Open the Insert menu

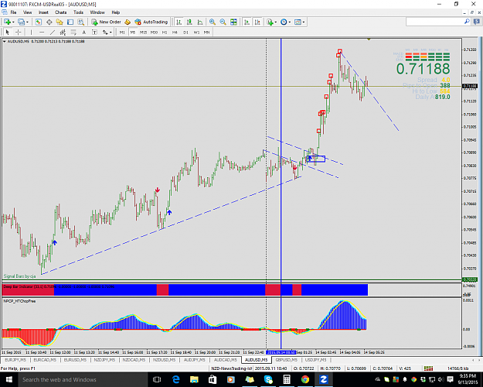tap(43, 12)
